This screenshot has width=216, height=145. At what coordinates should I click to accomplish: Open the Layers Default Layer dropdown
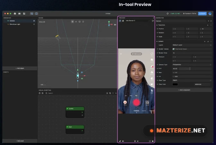tap(192, 45)
